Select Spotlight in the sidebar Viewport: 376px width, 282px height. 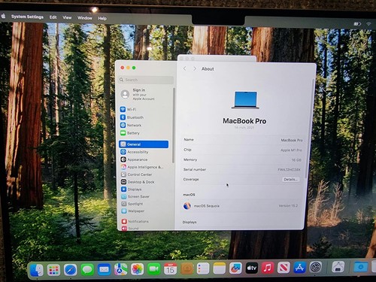132,204
